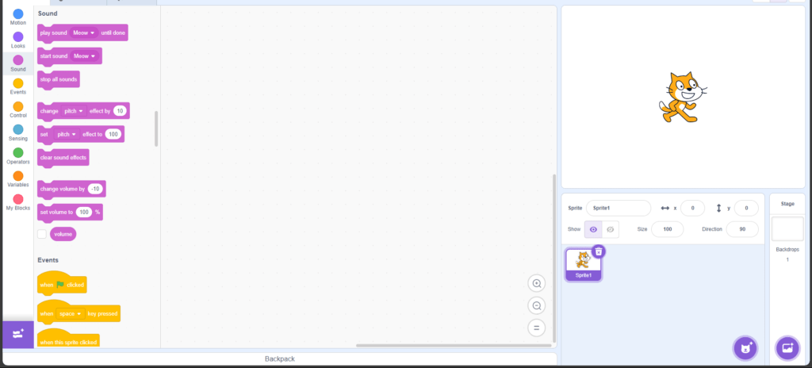Viewport: 812px width, 368px height.
Task: Edit the 100 value in set volume block
Action: click(x=84, y=212)
